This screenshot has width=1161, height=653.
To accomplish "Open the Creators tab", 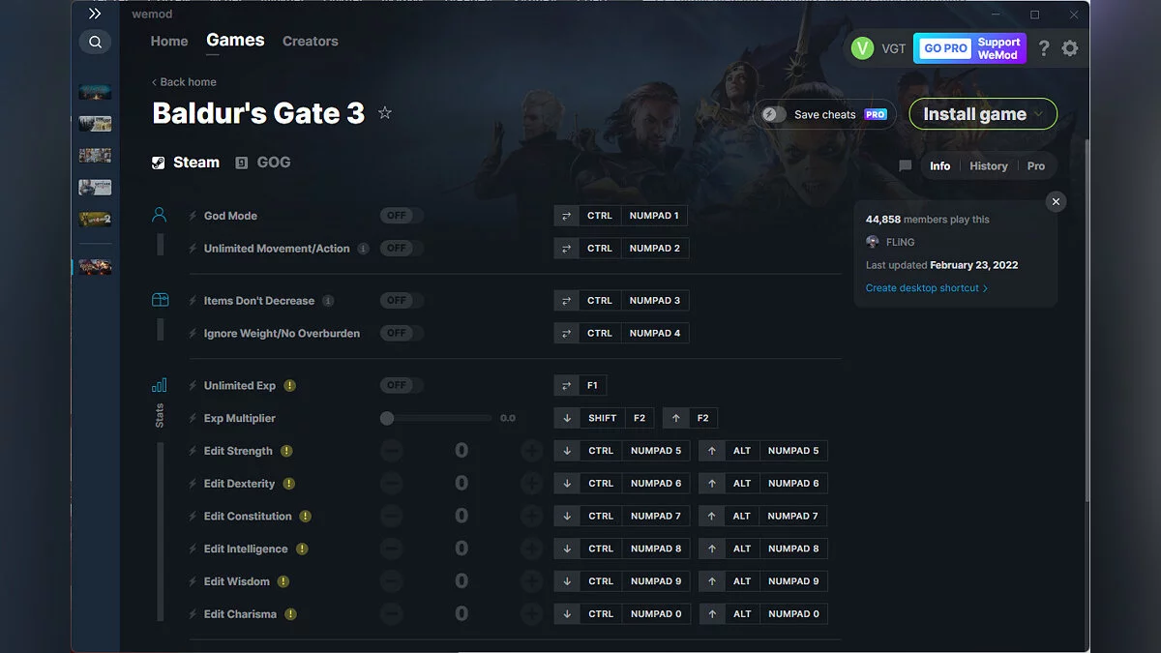I will (311, 42).
